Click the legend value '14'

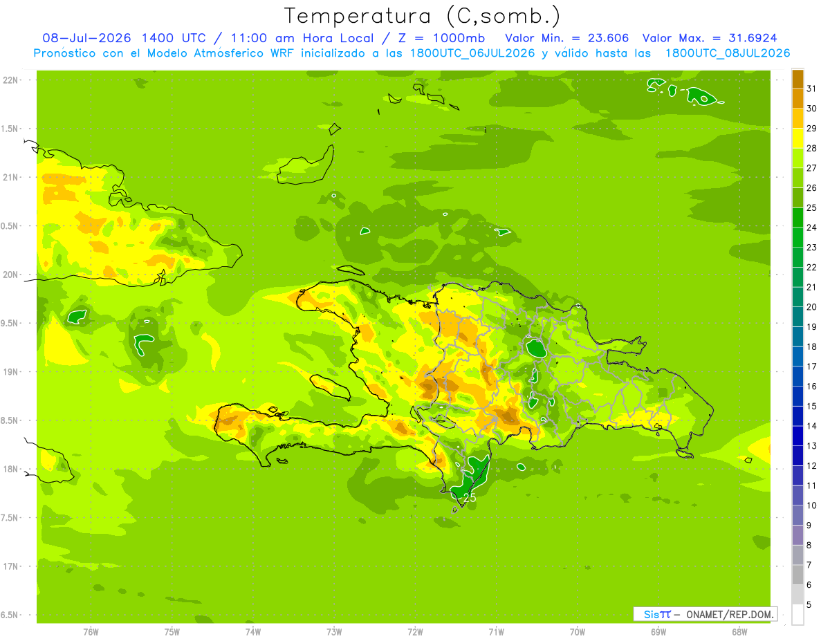812,426
